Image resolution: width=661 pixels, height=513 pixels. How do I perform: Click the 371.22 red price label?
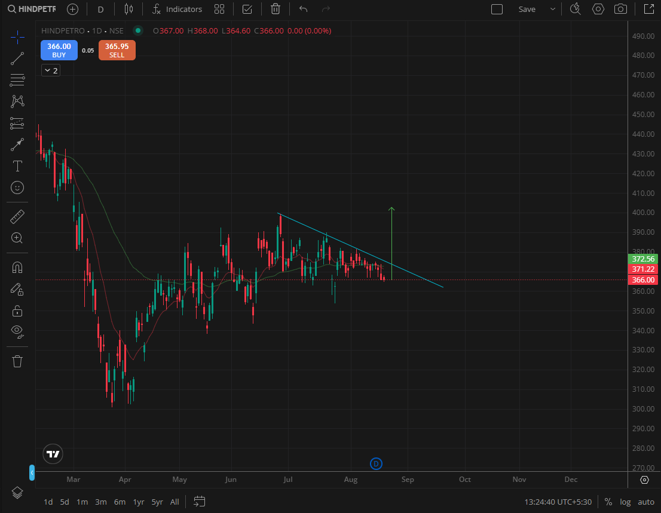click(x=643, y=269)
